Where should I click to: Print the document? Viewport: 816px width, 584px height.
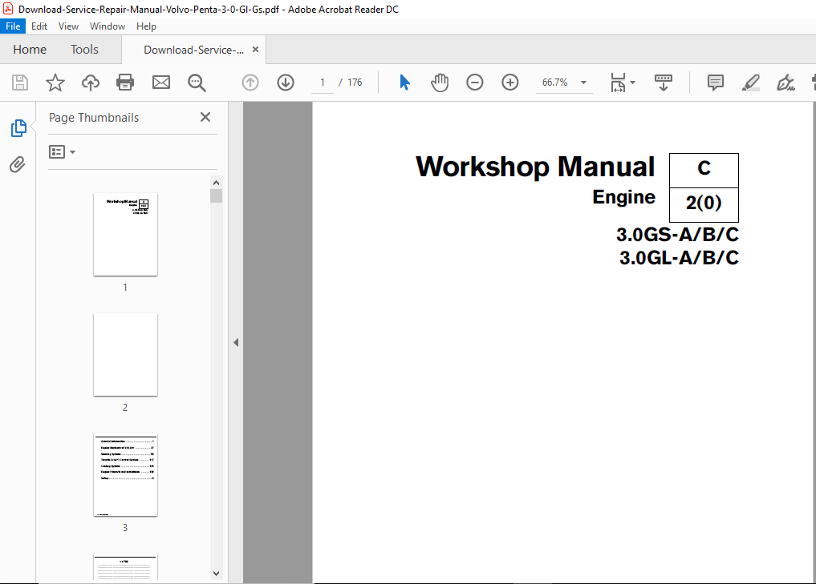tap(125, 83)
